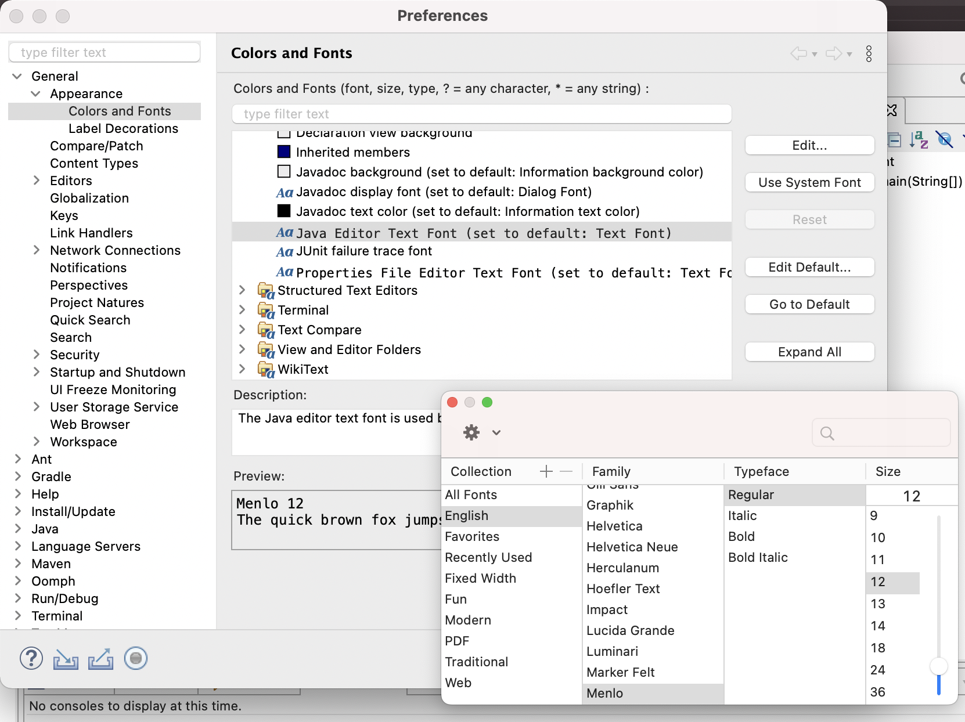Screen dimensions: 965x722
Task: Select the Fixed Width font collection
Action: 481,578
